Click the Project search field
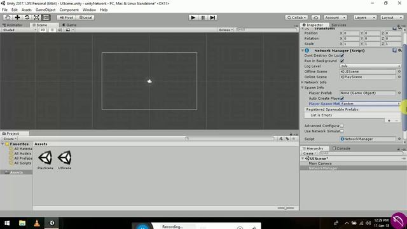Image resolution: width=407 pixels, height=229 pixels. coord(230,139)
